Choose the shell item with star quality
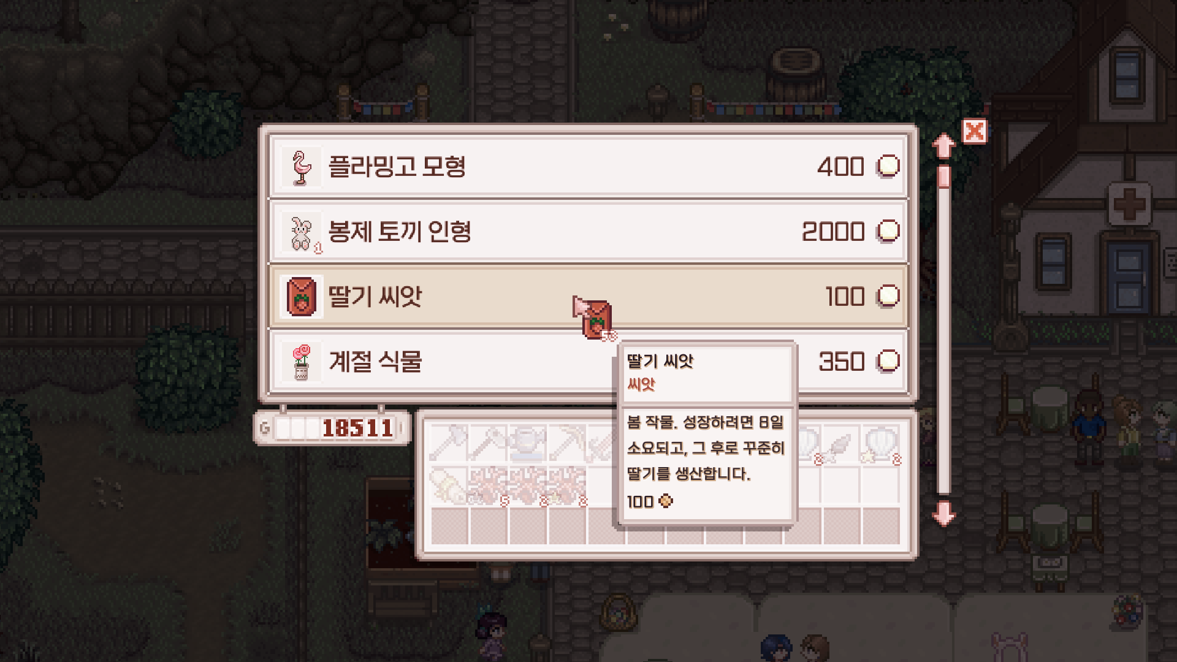1177x662 pixels. tap(880, 443)
